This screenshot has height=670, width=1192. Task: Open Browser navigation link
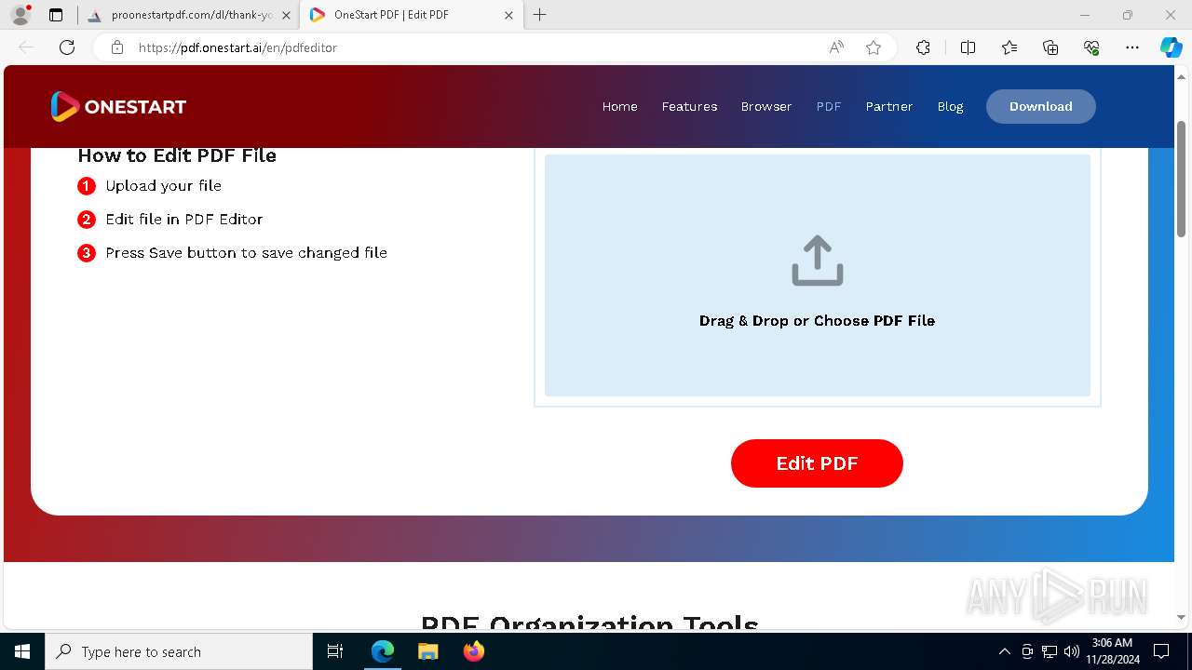[766, 107]
